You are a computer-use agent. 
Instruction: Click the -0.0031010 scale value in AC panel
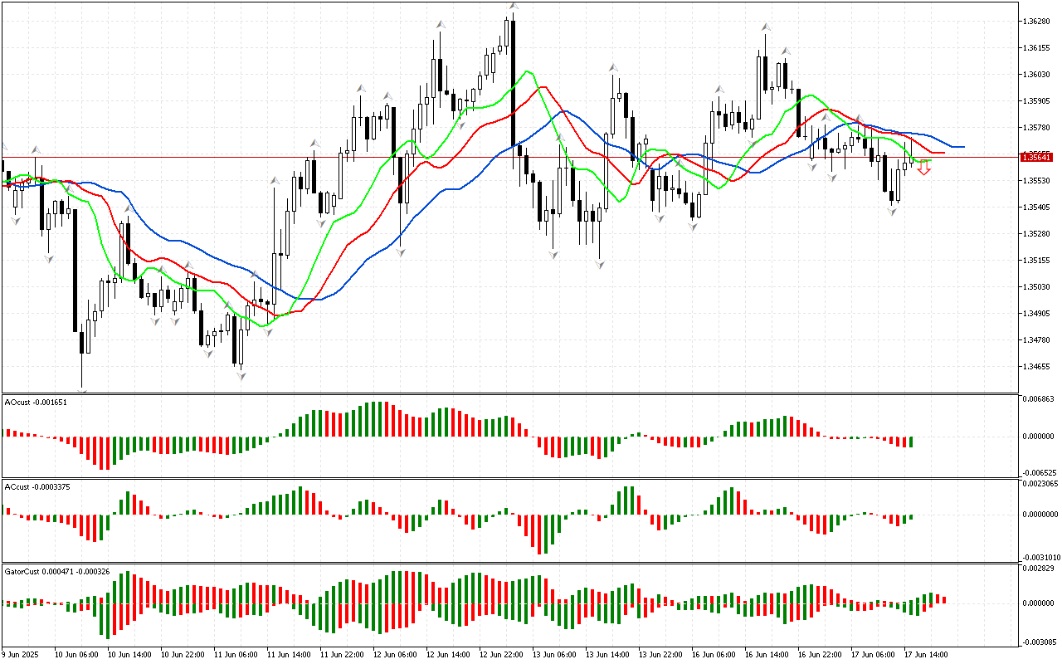(1039, 557)
